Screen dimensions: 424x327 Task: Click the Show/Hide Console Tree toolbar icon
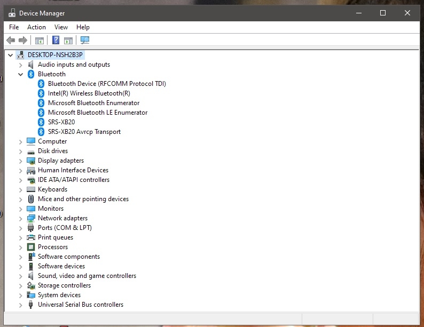click(x=39, y=41)
